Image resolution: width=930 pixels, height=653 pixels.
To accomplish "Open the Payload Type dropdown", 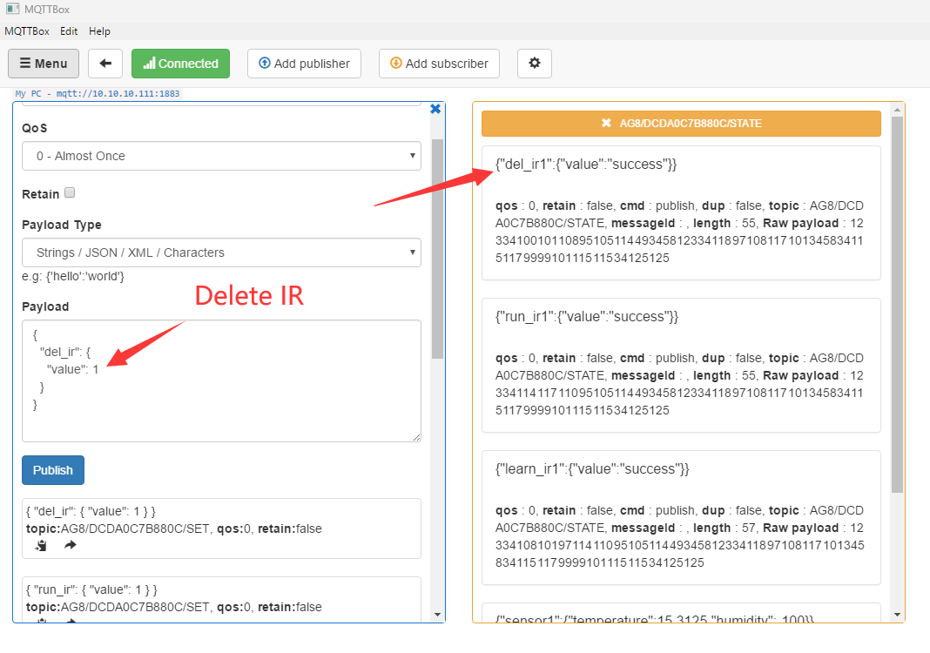I will (x=221, y=252).
